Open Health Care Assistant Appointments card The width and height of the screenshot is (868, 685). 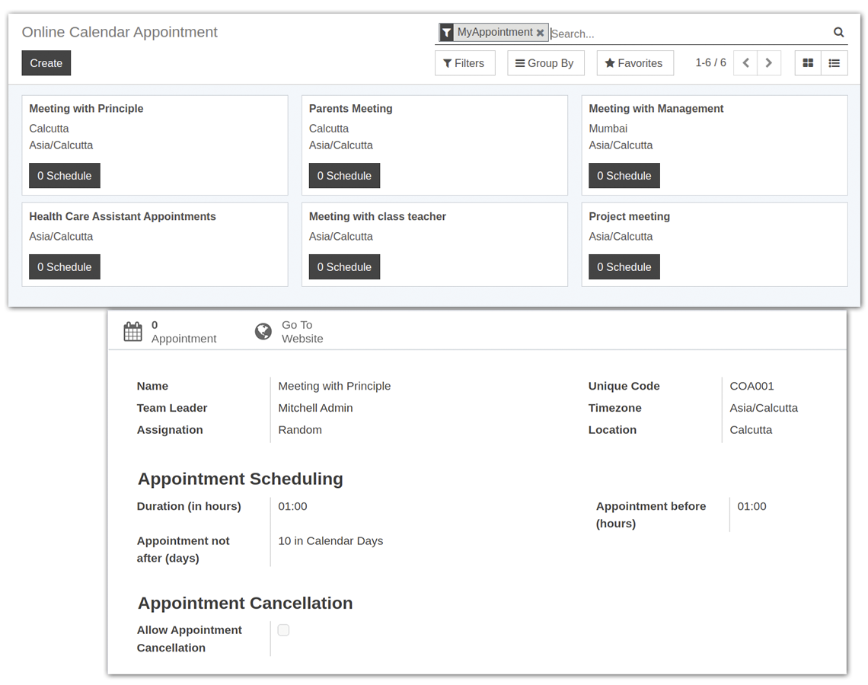[x=123, y=217]
